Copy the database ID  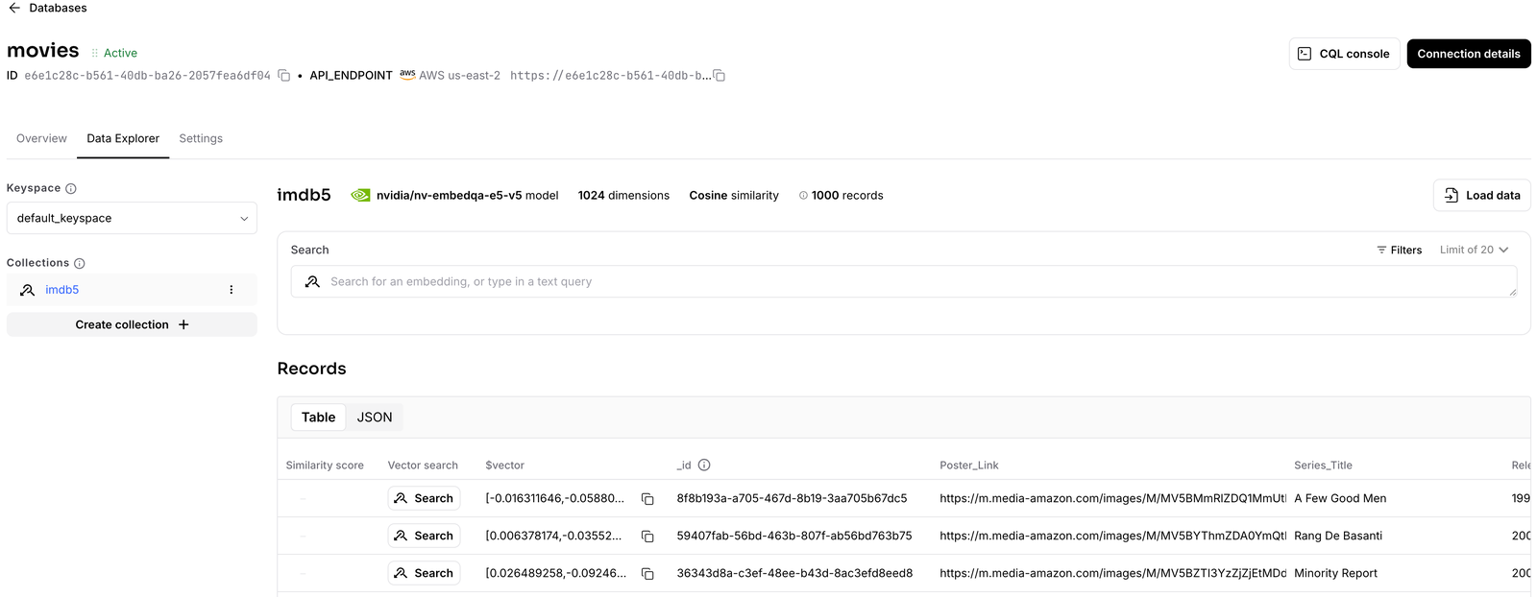pyautogui.click(x=284, y=75)
